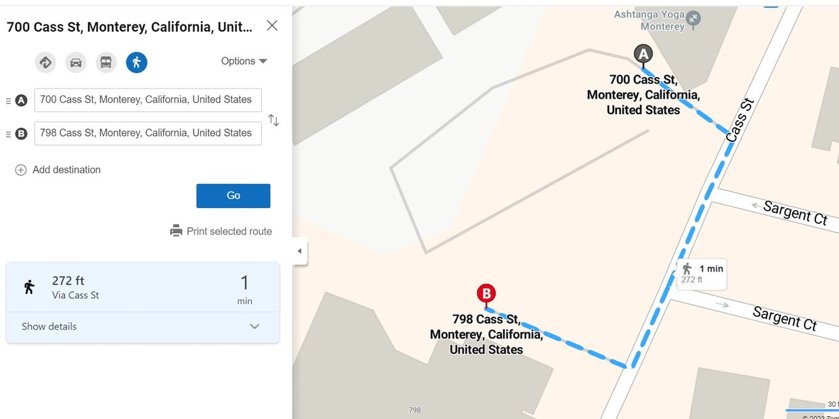Click the red B marker on map
Viewport: 839px width, 419px height.
point(486,294)
